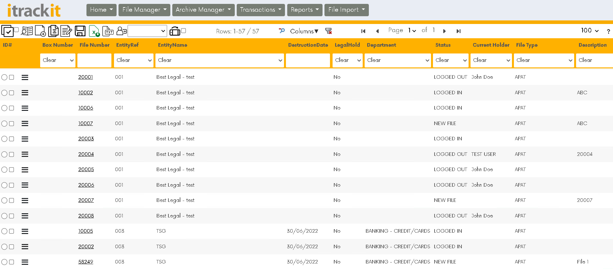Image resolution: width=613 pixels, height=269 pixels.
Task: Click the add new file icon
Action: [40, 31]
